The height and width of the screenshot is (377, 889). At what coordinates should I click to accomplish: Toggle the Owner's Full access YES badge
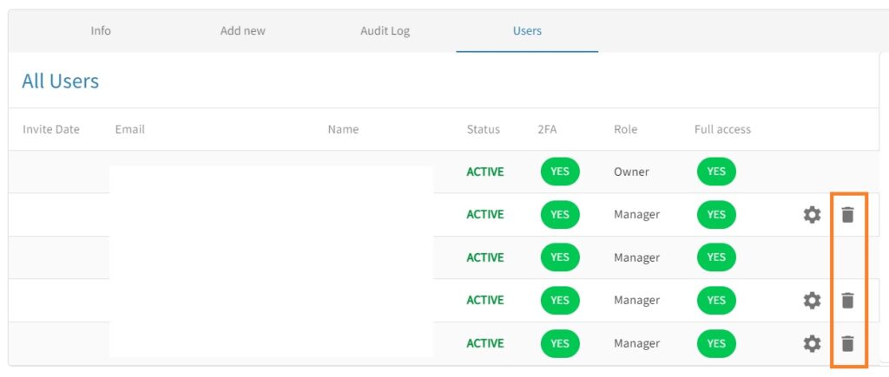tap(716, 172)
